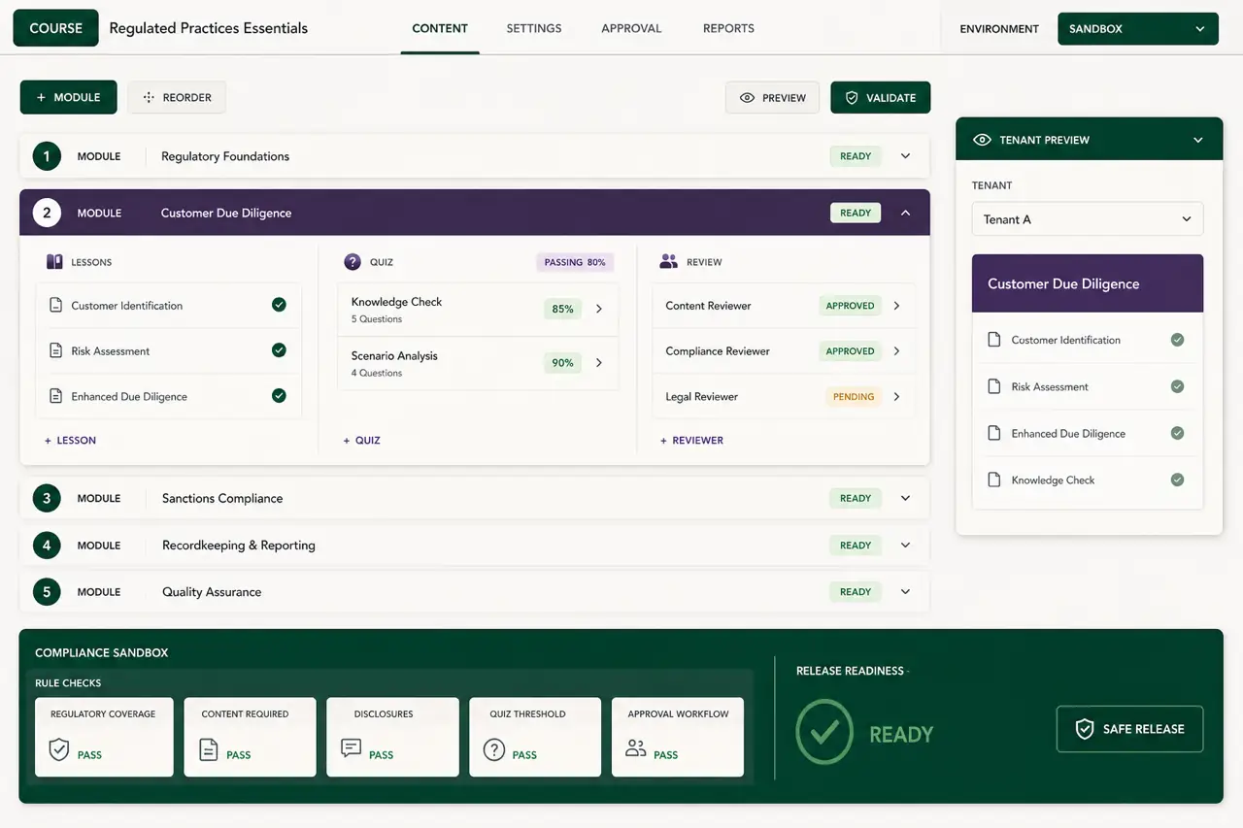Image resolution: width=1243 pixels, height=828 pixels.
Task: Click the Approval Workflow people icon
Action: click(636, 747)
